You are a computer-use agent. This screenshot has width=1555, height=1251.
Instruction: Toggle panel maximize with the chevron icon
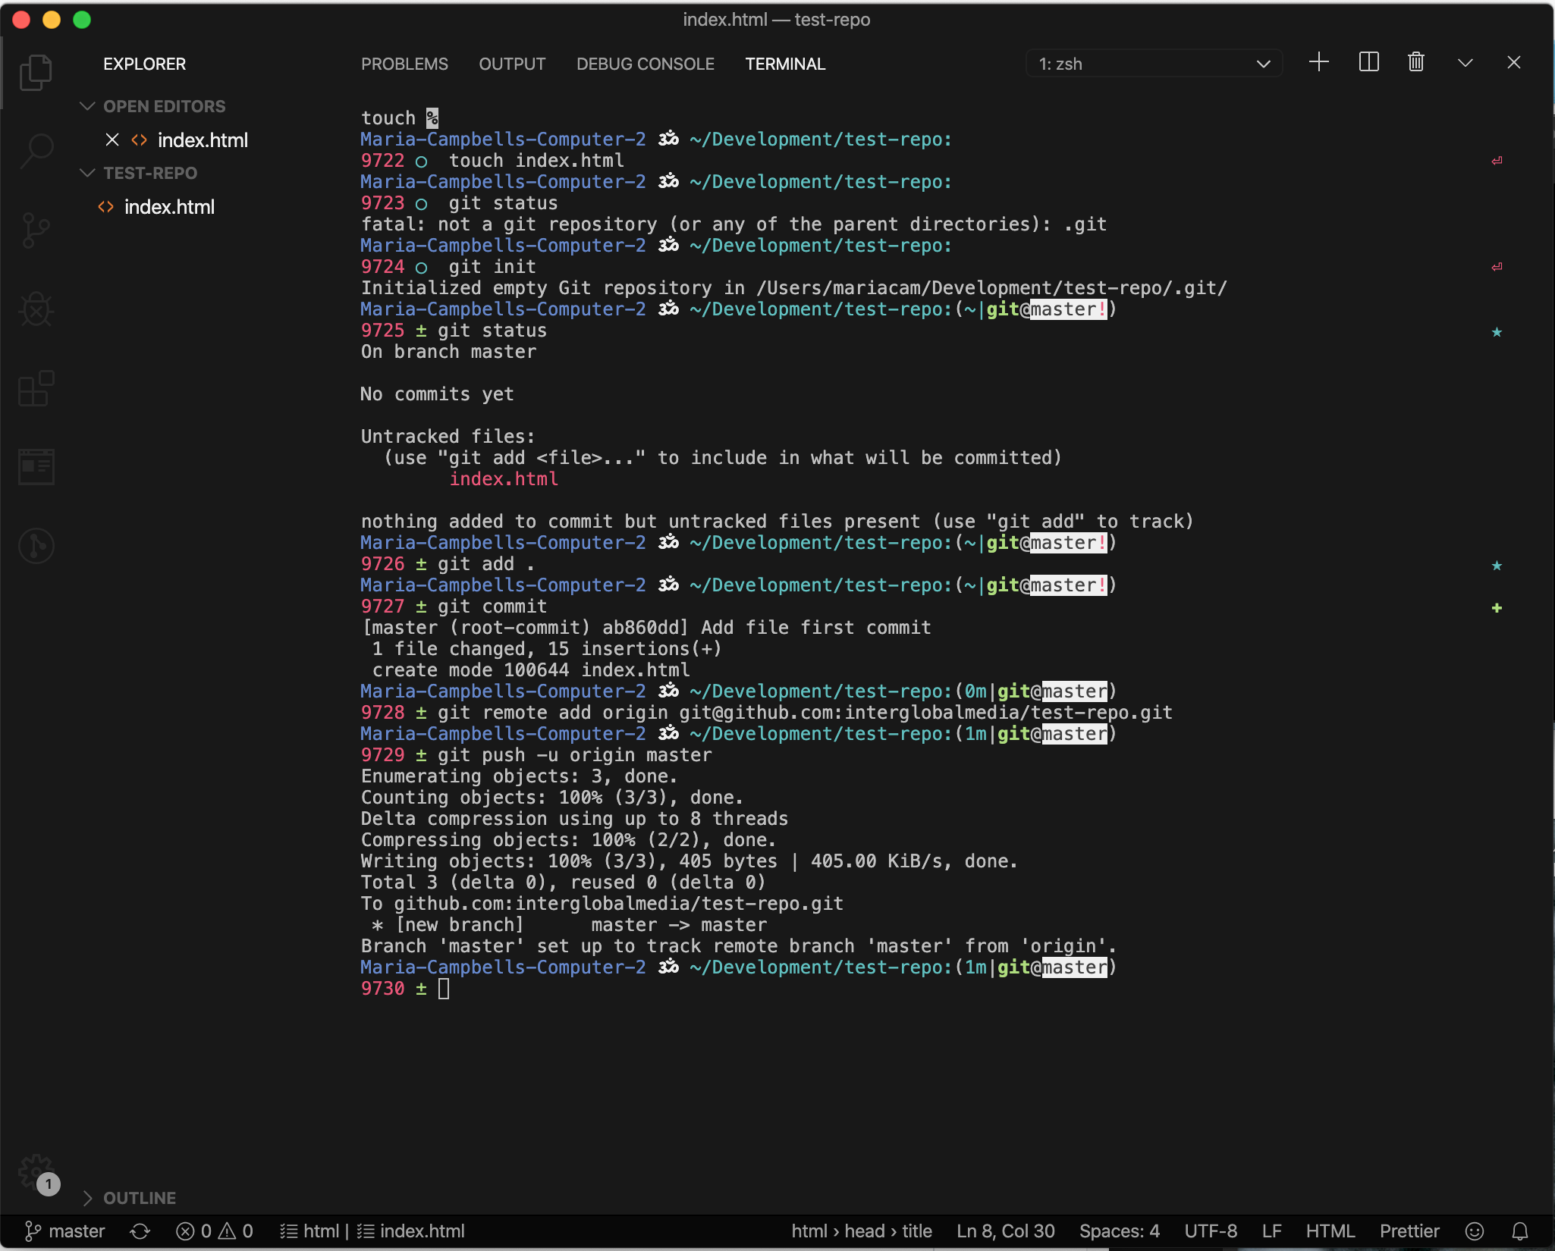(1465, 63)
